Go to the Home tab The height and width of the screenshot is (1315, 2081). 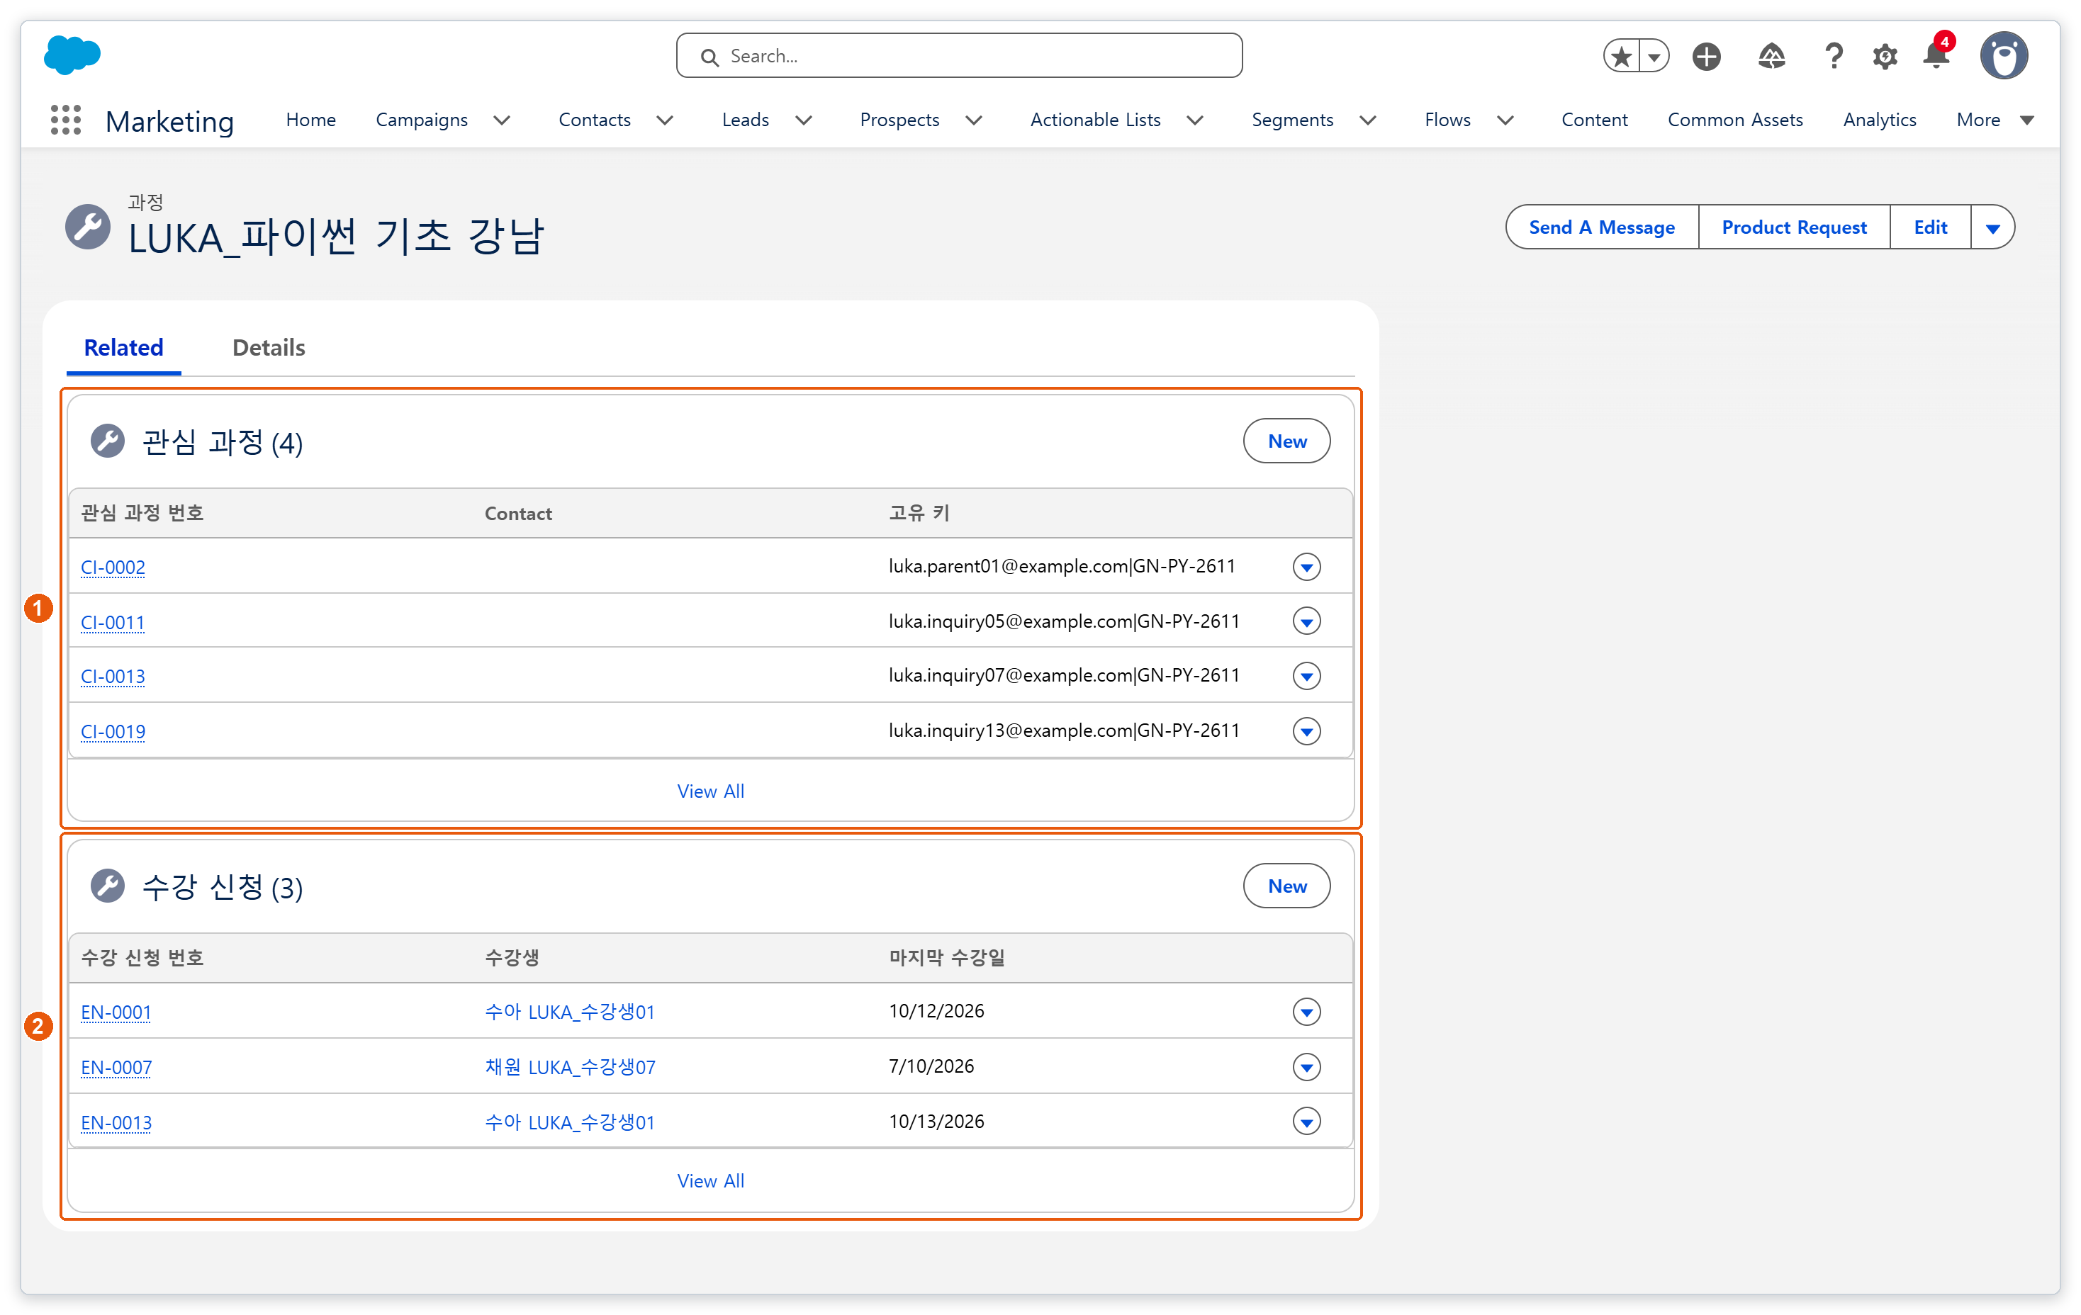click(x=310, y=120)
